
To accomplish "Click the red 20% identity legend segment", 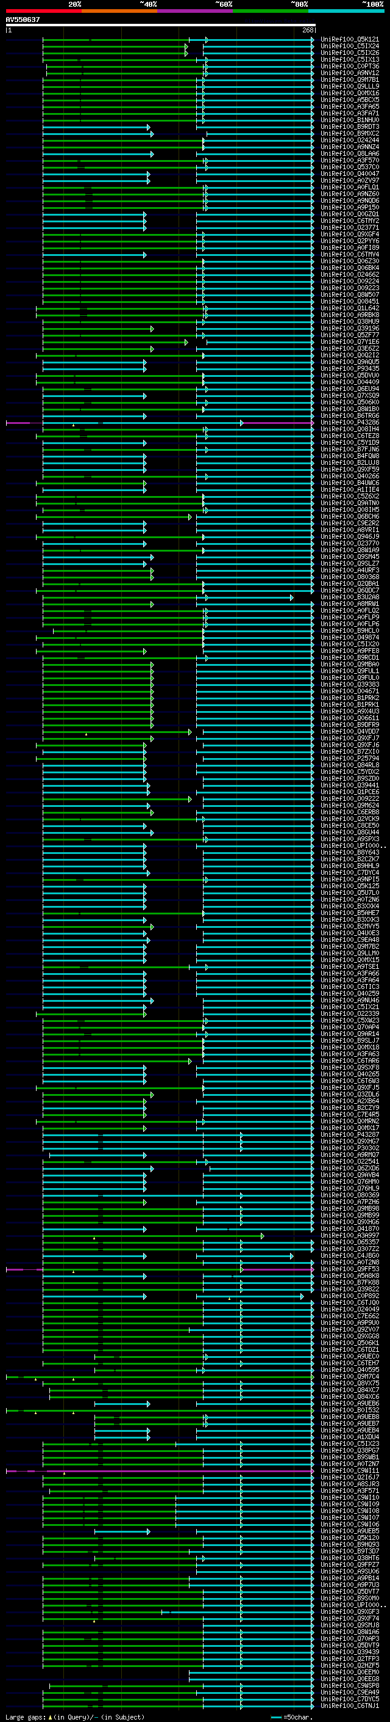I will pos(43,11).
